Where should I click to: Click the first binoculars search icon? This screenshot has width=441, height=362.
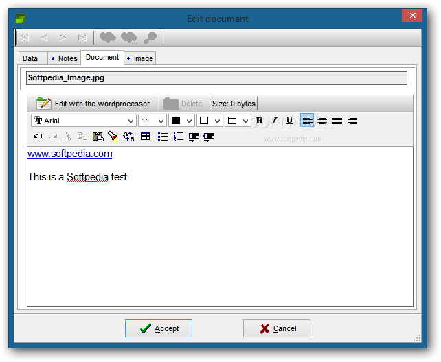click(x=108, y=37)
